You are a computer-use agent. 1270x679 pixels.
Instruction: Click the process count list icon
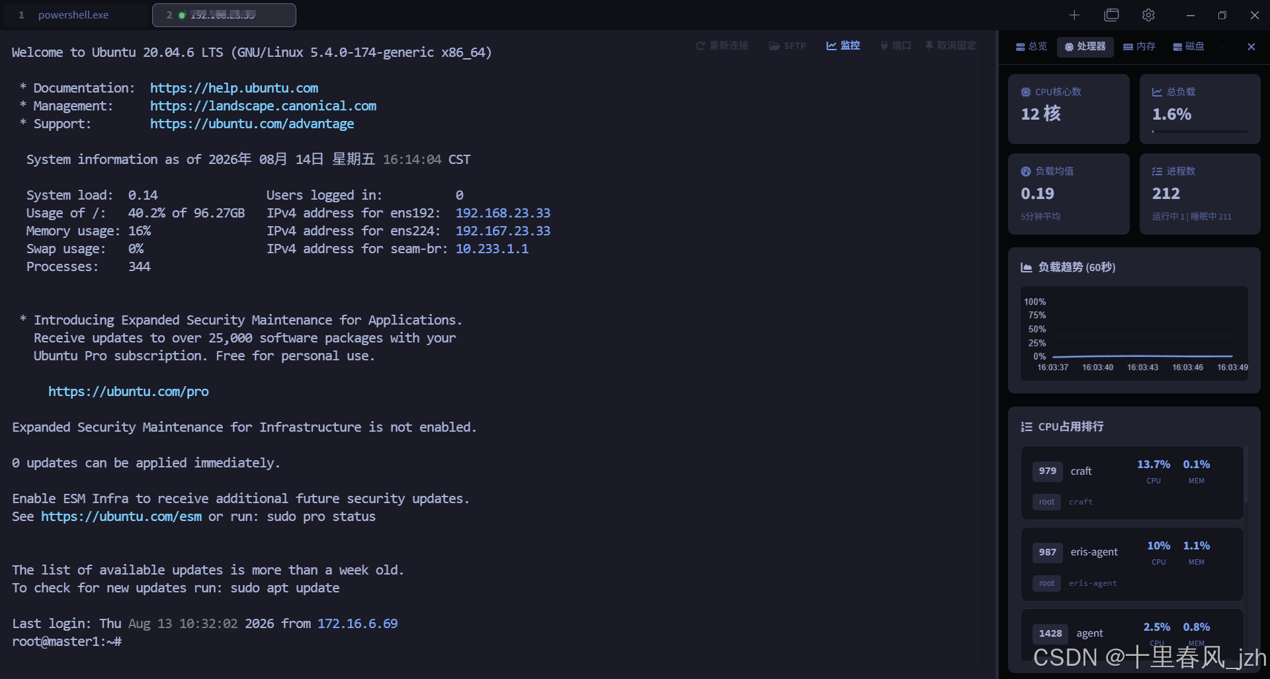pos(1157,171)
